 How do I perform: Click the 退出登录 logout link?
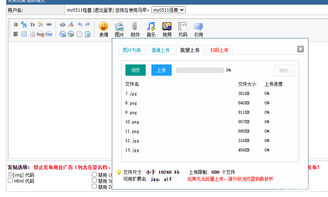coord(103,10)
